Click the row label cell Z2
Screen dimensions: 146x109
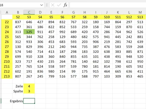pos(7,22)
